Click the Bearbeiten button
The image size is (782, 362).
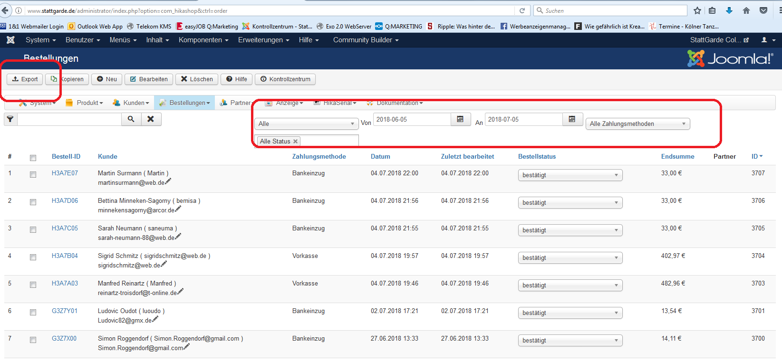(149, 79)
